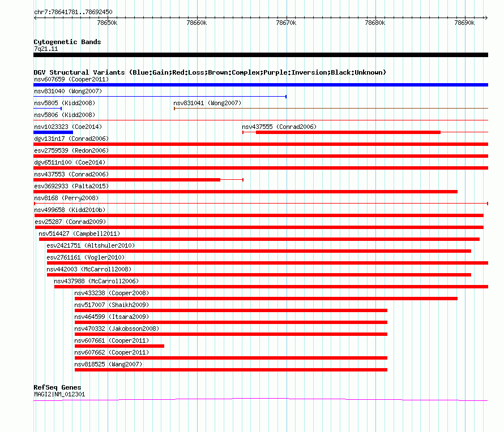Click the chr7:78641781..78692450 coordinate label

click(x=73, y=12)
